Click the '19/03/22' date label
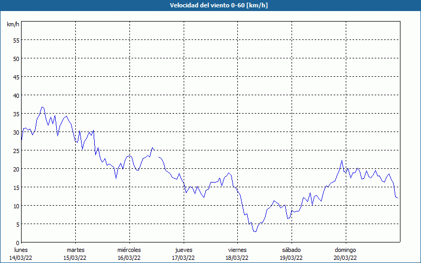This screenshot has width=421, height=263. [x=291, y=258]
